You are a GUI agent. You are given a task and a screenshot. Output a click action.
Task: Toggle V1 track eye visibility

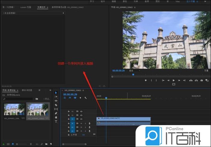[81, 119]
